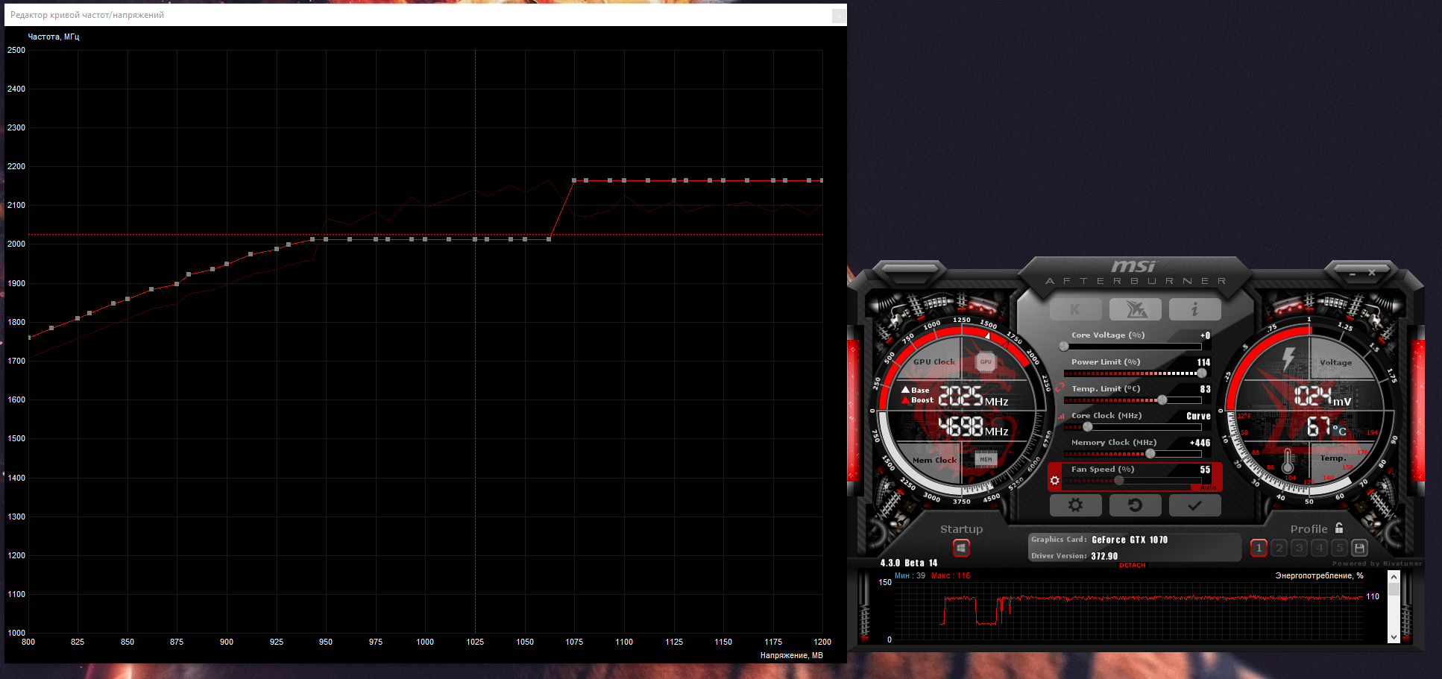The width and height of the screenshot is (1442, 679).
Task: Click the monitoring graph scroll-up arrow
Action: 1394,577
